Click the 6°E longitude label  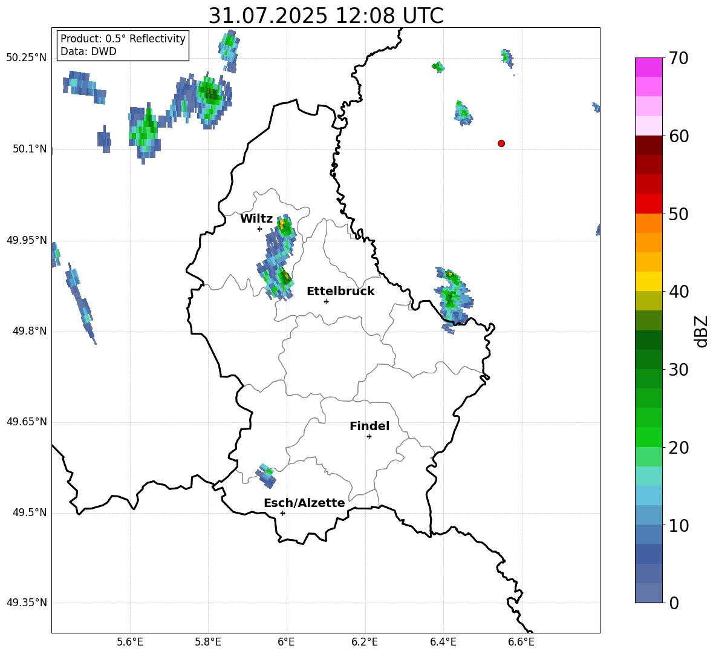[x=286, y=642]
